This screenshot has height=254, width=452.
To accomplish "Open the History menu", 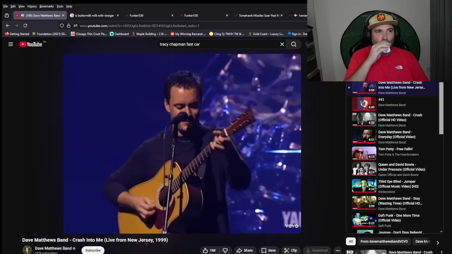I will pyautogui.click(x=32, y=6).
